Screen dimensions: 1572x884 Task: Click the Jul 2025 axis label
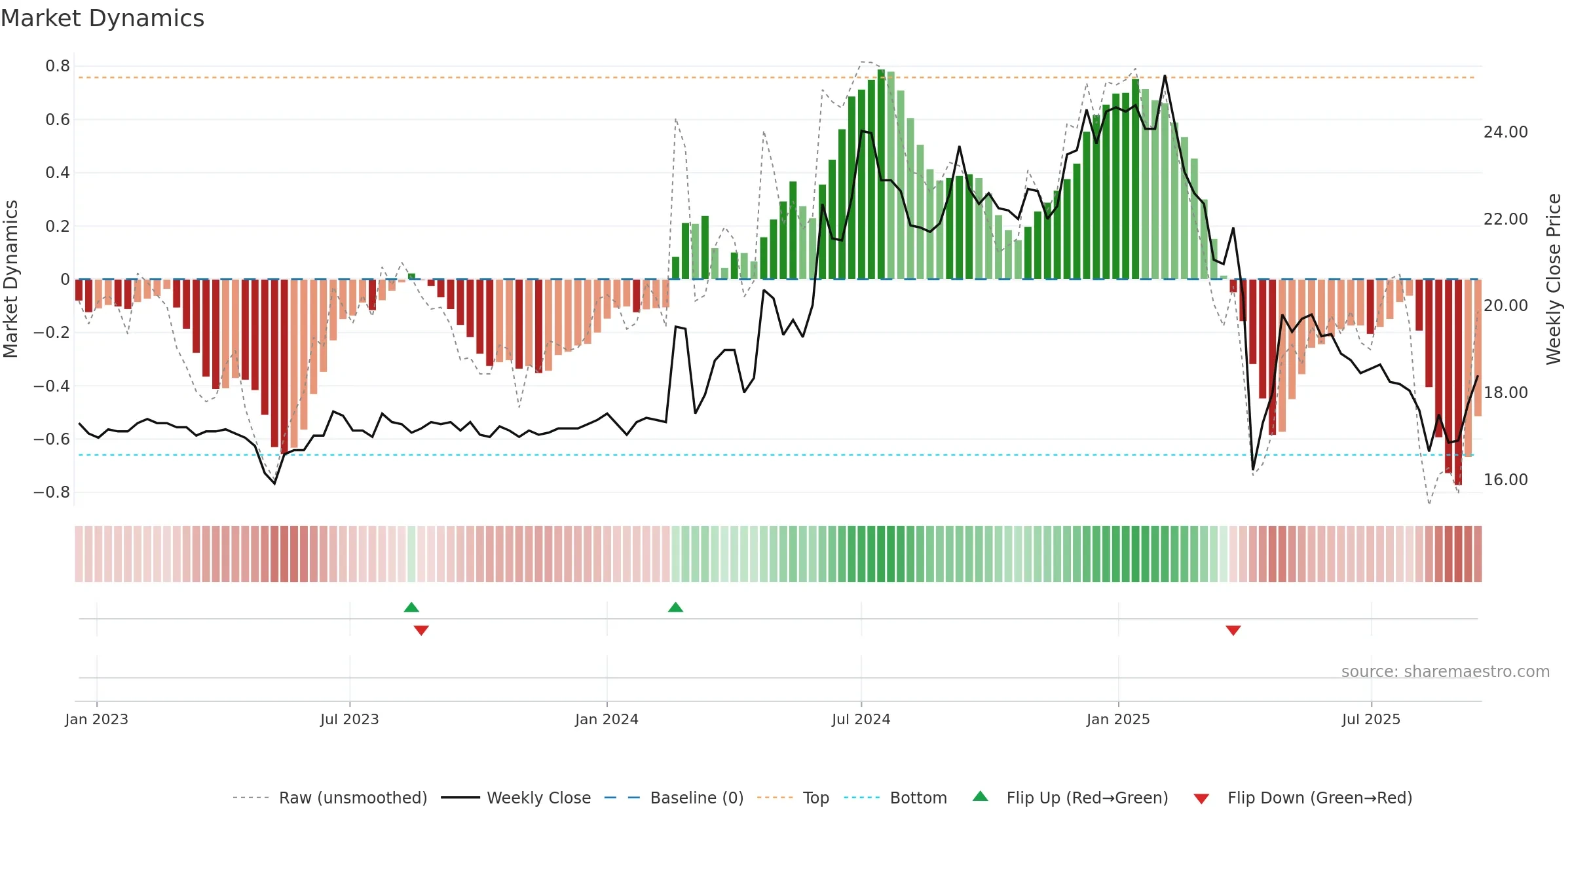pyautogui.click(x=1371, y=719)
